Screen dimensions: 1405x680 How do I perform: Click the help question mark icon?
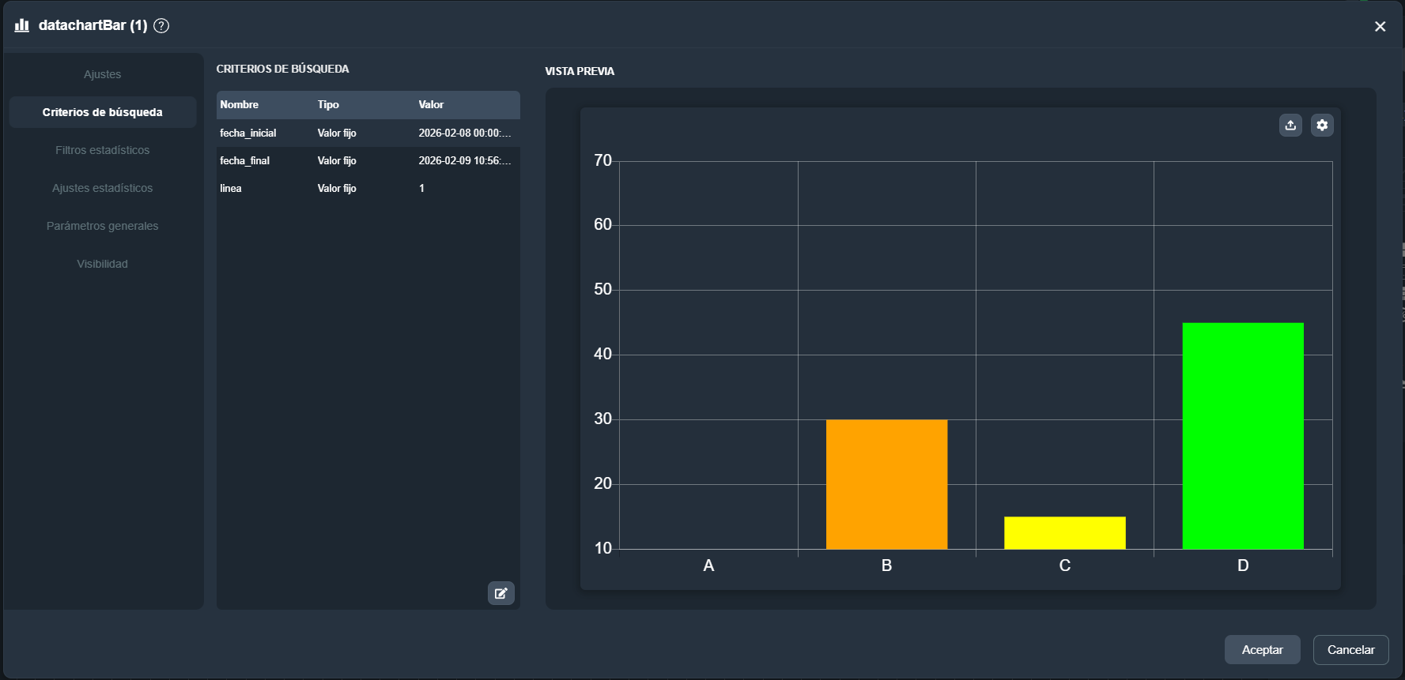pyautogui.click(x=161, y=25)
